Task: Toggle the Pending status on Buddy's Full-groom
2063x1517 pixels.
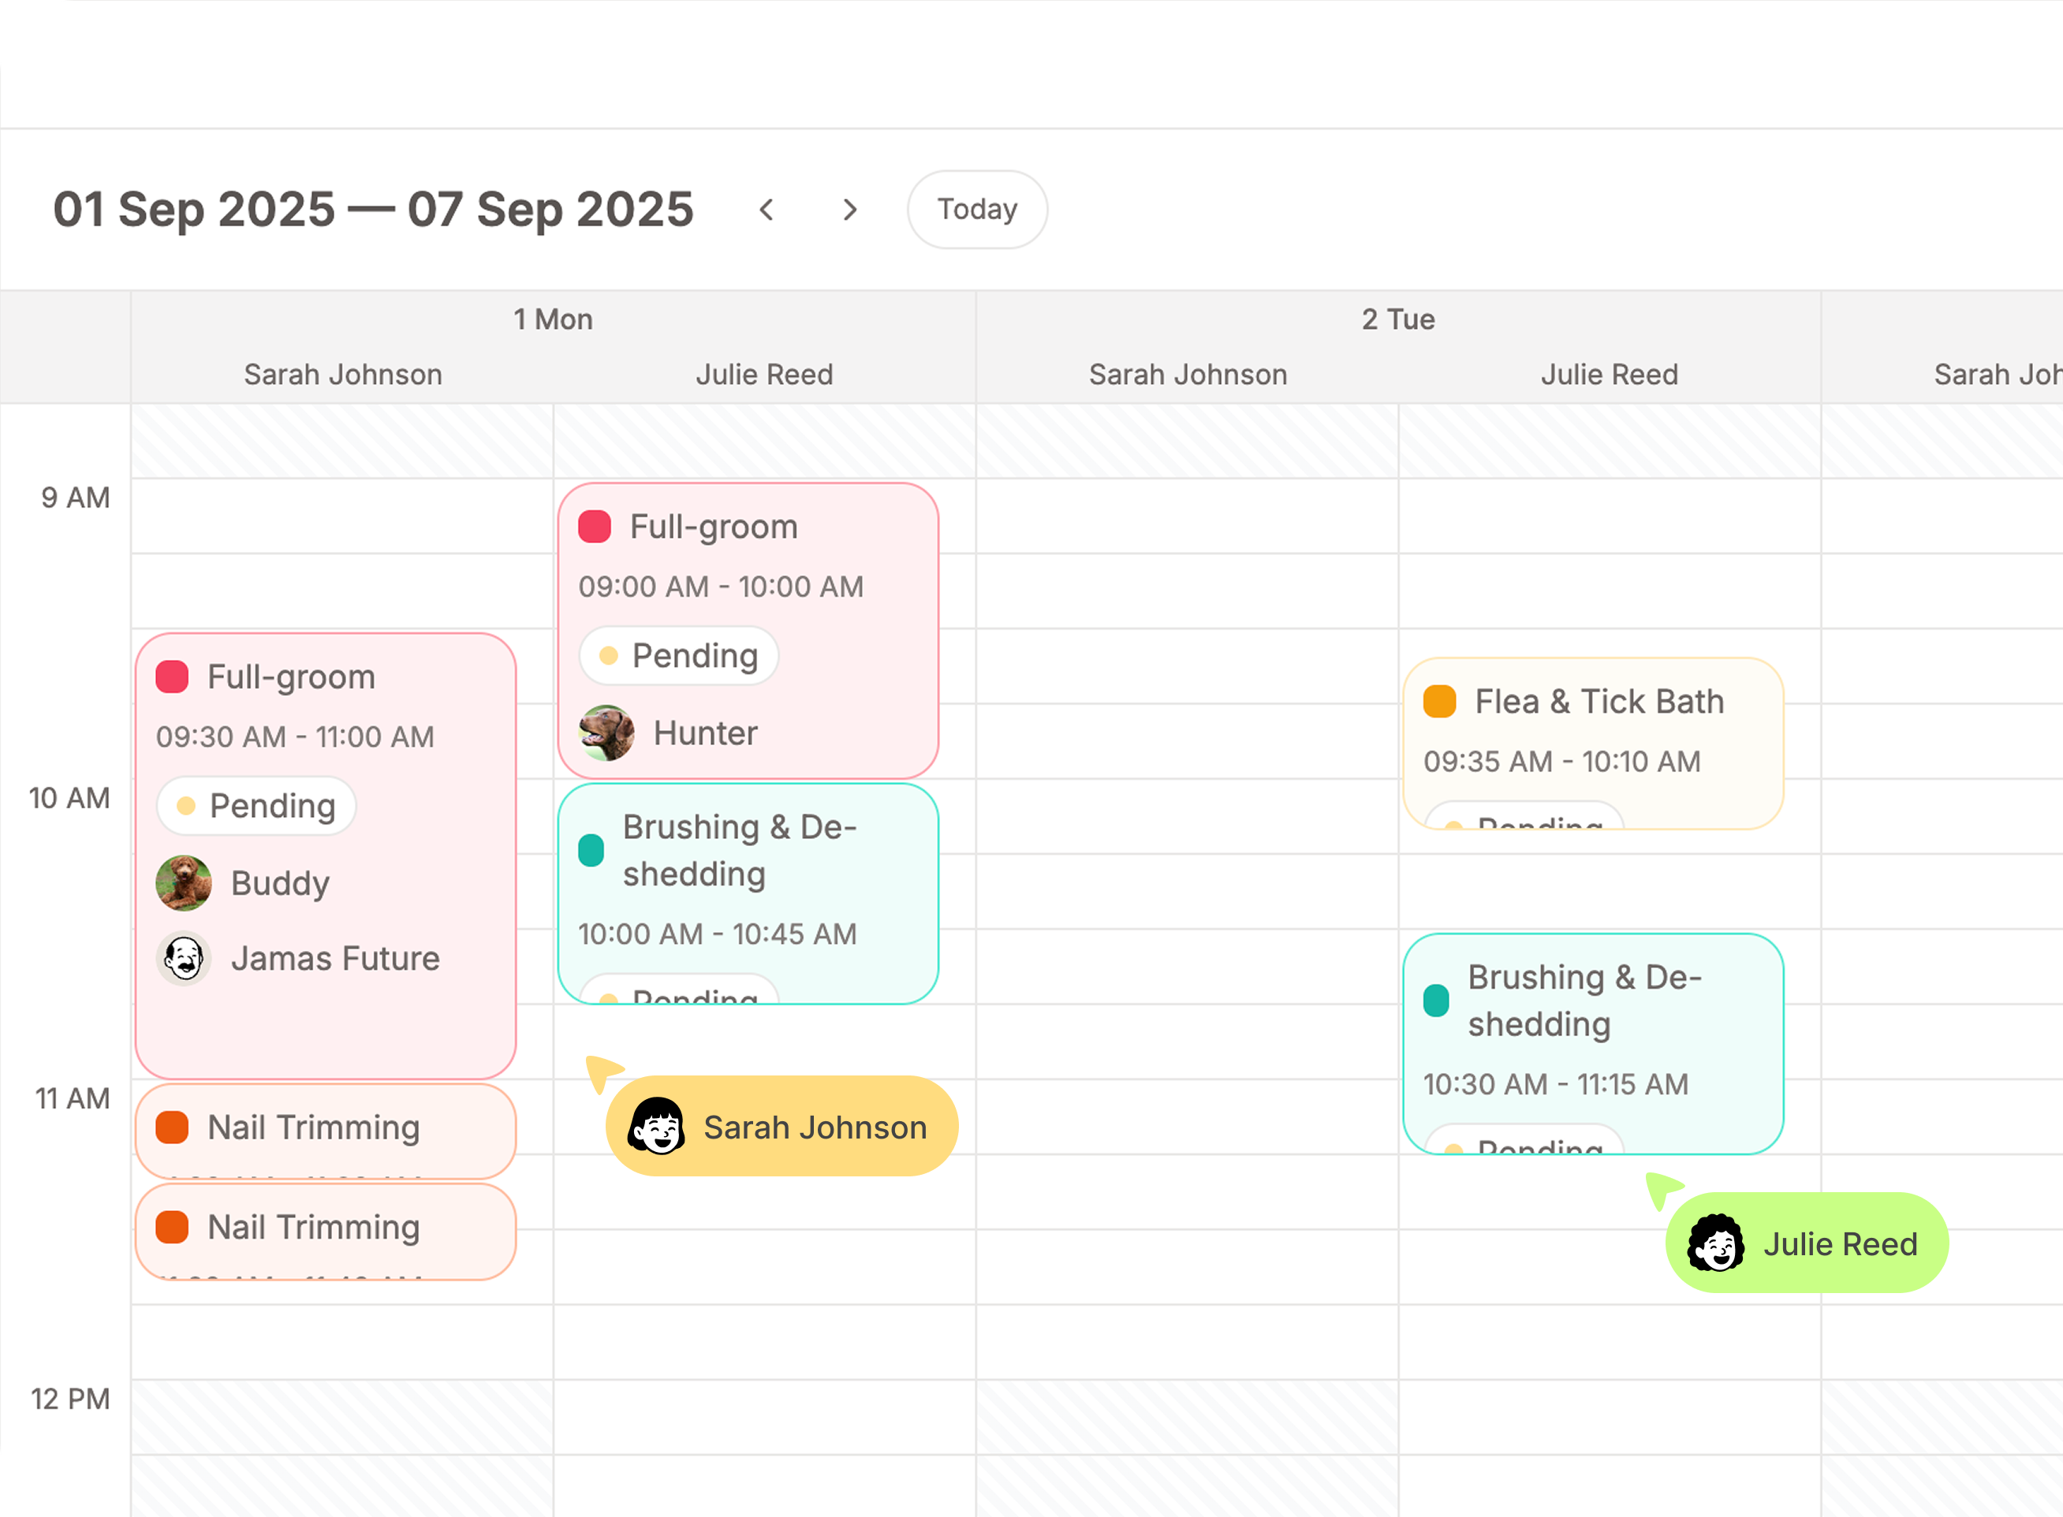Action: 256,805
